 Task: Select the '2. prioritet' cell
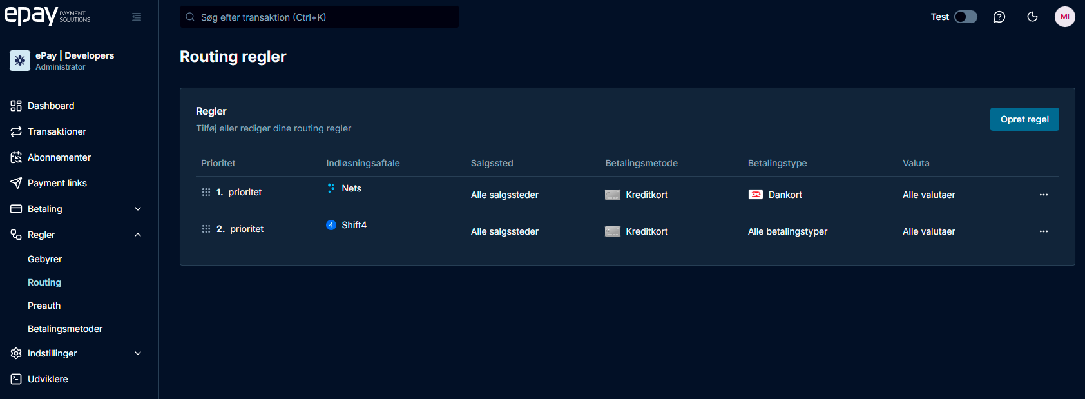tap(240, 229)
